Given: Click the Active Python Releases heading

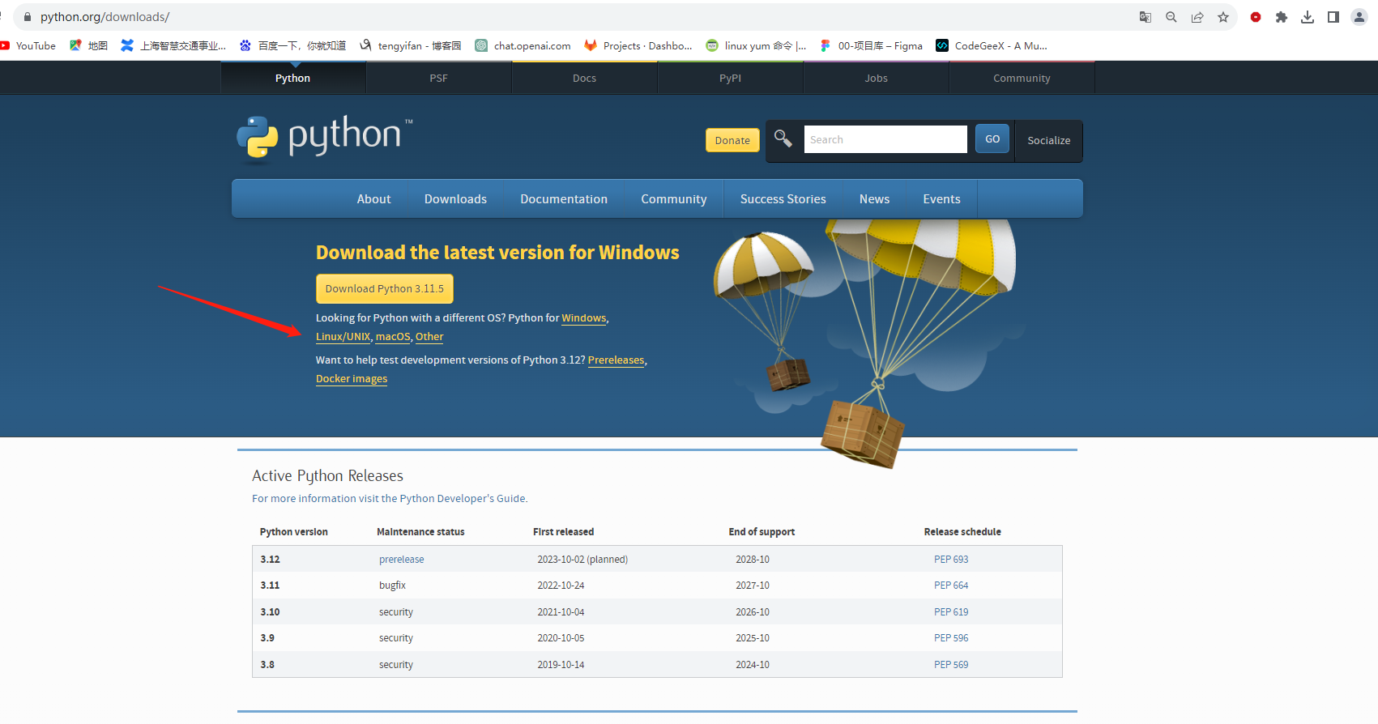Looking at the screenshot, I should [x=327, y=476].
